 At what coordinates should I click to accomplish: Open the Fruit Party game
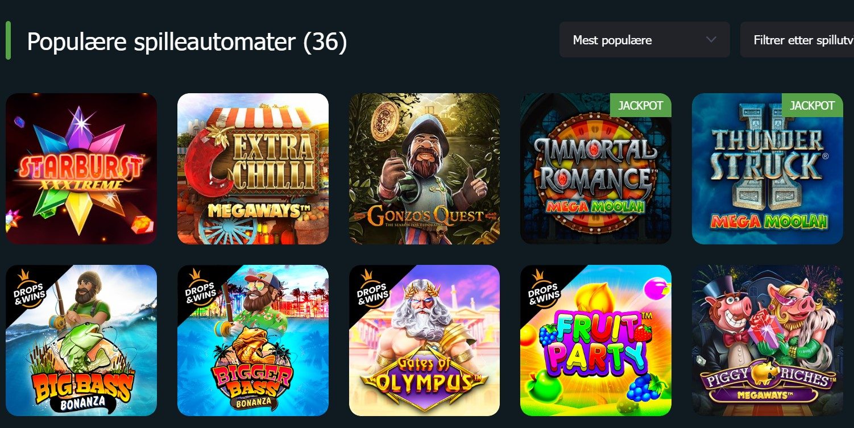pos(596,340)
